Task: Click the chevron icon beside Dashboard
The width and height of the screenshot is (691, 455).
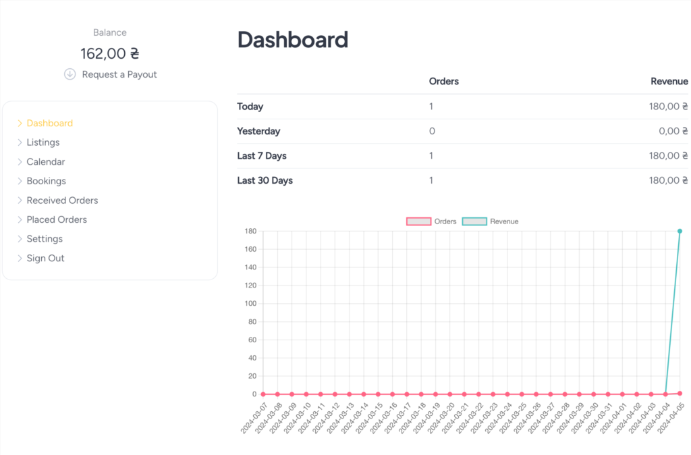Action: pos(20,124)
